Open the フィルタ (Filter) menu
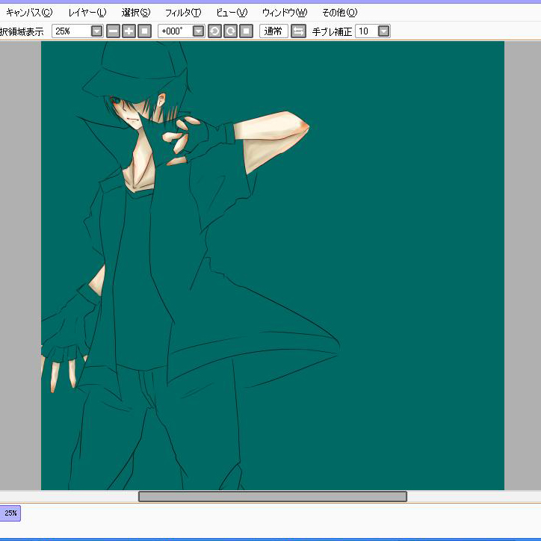This screenshot has height=541, width=541. [183, 13]
